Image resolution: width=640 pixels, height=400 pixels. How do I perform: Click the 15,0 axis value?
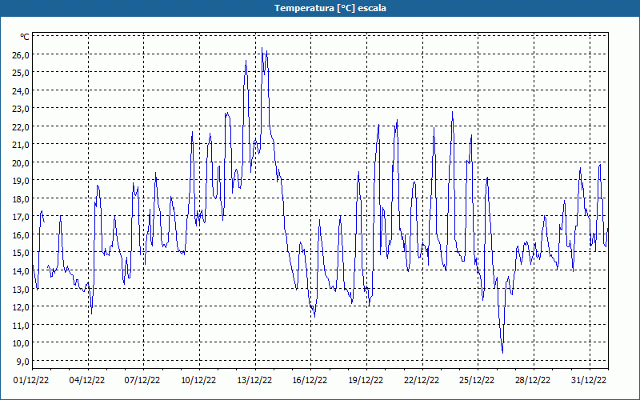pyautogui.click(x=21, y=253)
